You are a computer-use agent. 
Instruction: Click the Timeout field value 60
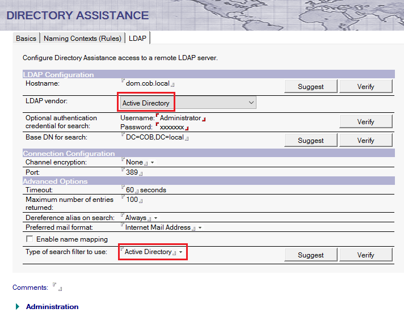pyautogui.click(x=130, y=190)
